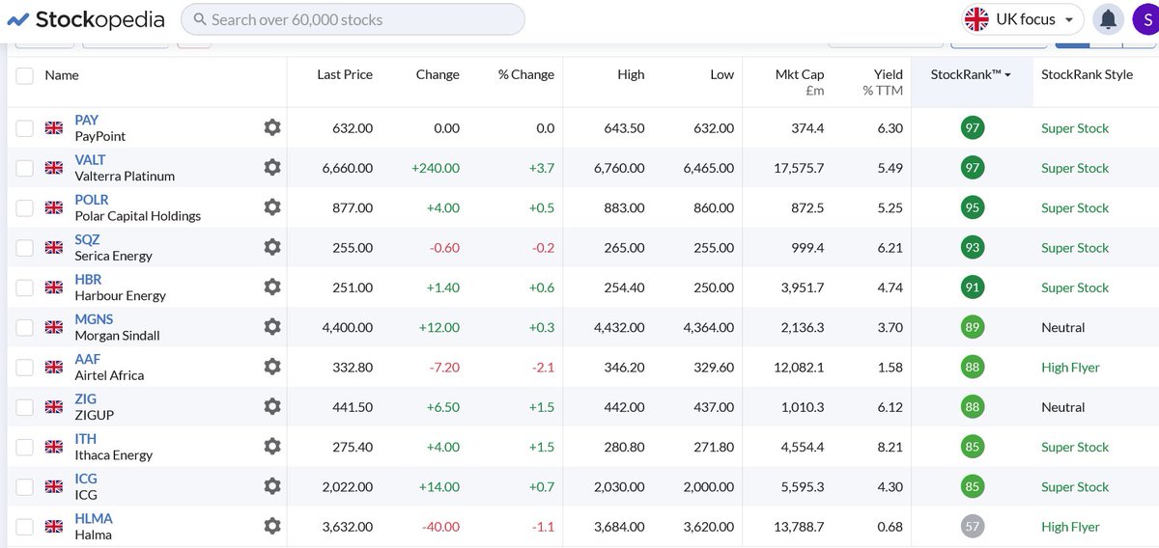This screenshot has height=548, width=1159.
Task: Tick the PayPoint row checkbox
Action: tap(24, 127)
